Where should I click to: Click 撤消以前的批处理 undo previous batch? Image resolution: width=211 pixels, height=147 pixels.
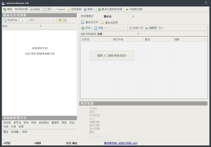click(x=110, y=9)
